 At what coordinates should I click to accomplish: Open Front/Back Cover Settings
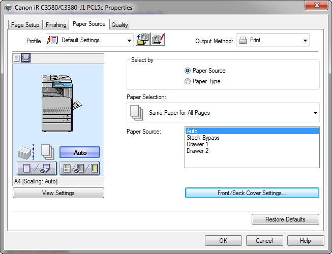pos(252,193)
